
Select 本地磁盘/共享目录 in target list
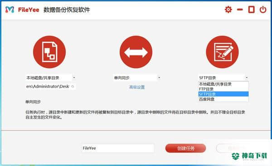click(x=223, y=84)
